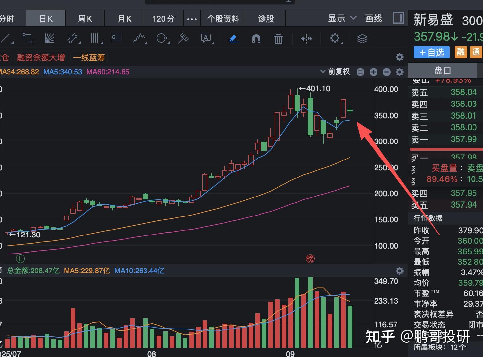Open the drawing layers icon
This screenshot has width=483, height=357.
click(x=362, y=38)
